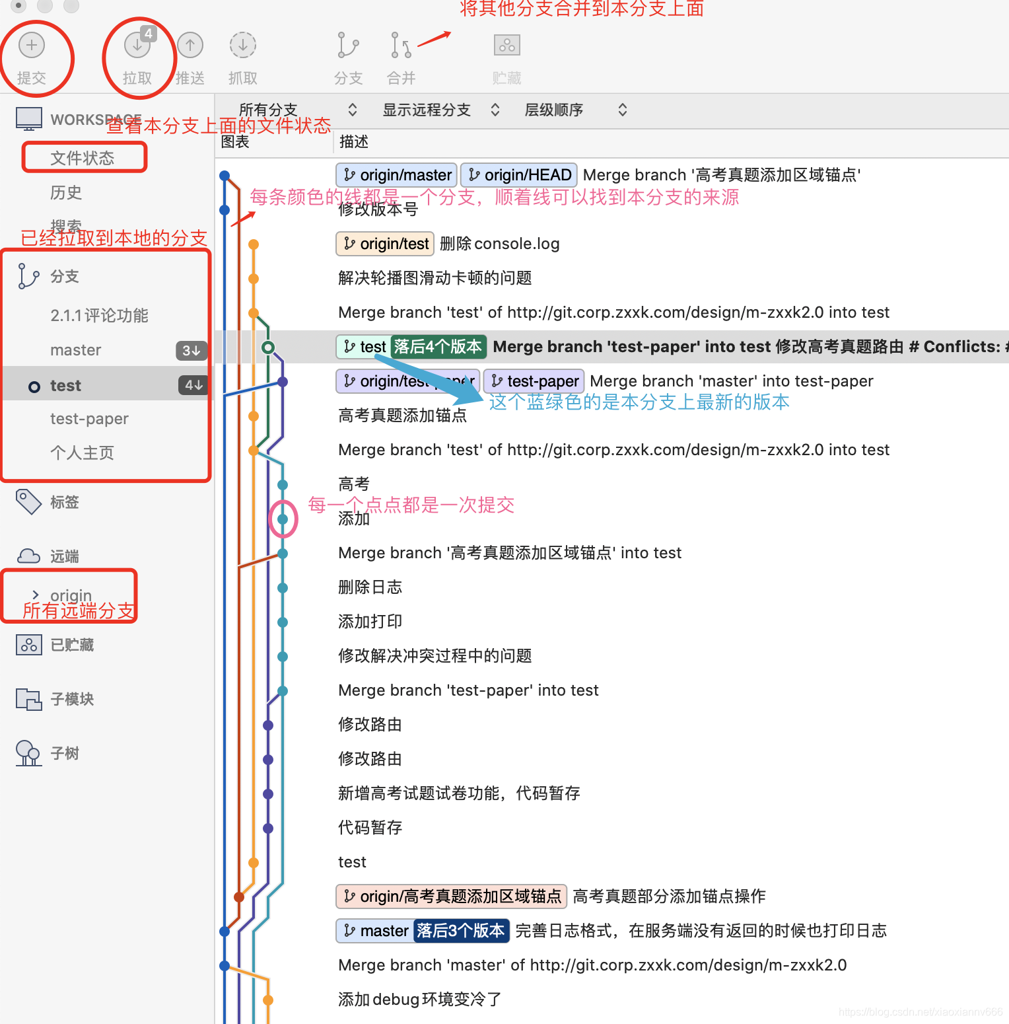Select commit 修改解决冲突过程中的问题

[435, 656]
